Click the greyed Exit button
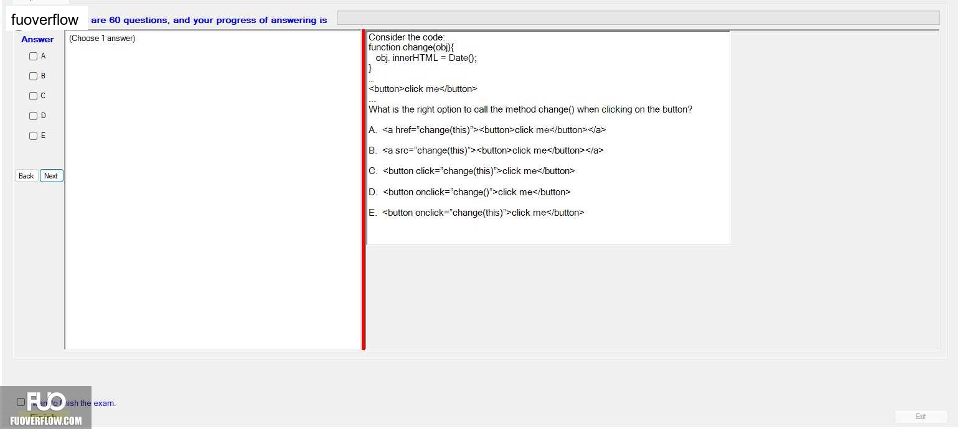This screenshot has width=960, height=429. [x=921, y=417]
